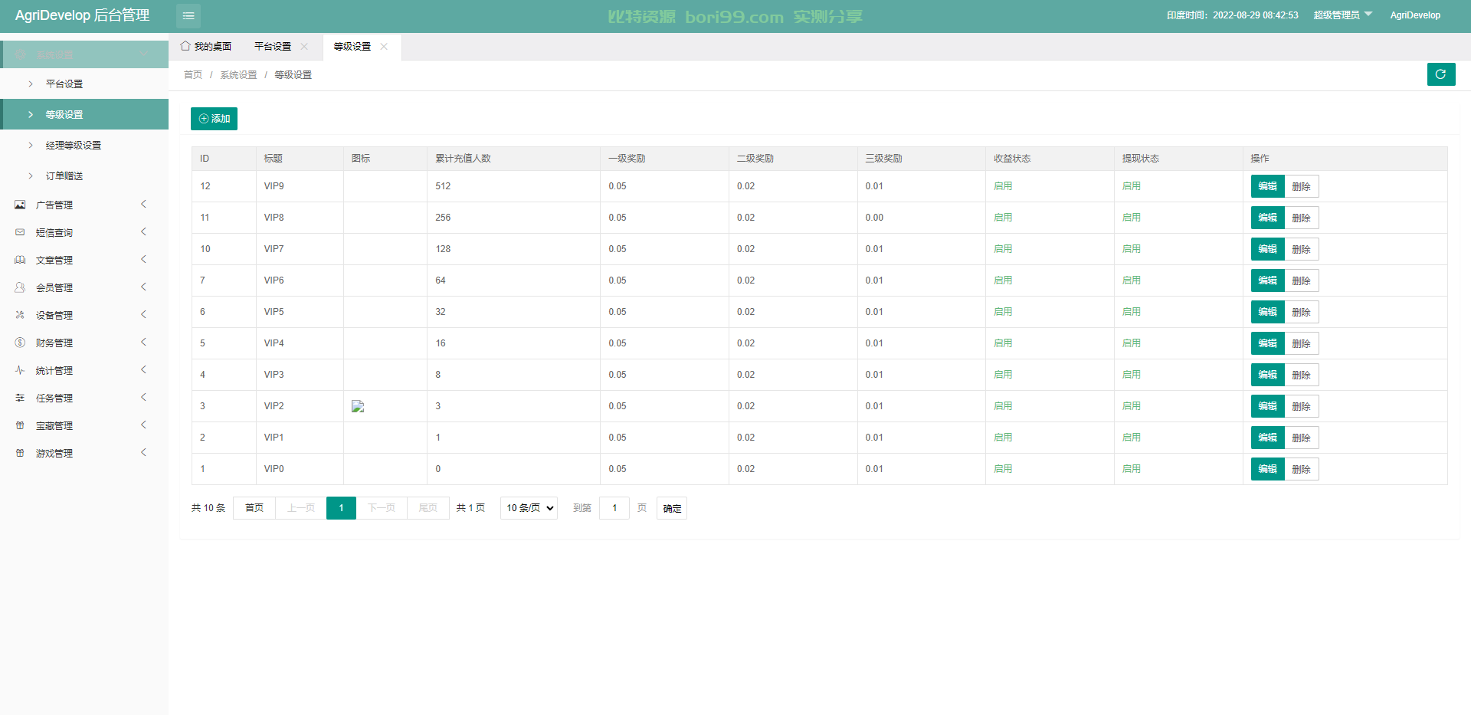Click 收益状态 启用 in VIP9 row

point(1003,186)
